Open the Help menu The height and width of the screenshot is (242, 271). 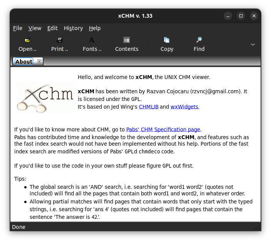click(x=95, y=28)
